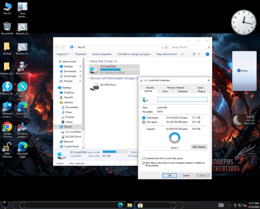Open IObit Unlocker desktop shortcut
Viewport: 260px width, 209px height.
[7, 150]
